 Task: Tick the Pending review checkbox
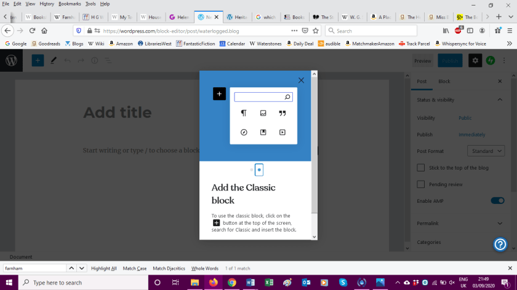421,184
